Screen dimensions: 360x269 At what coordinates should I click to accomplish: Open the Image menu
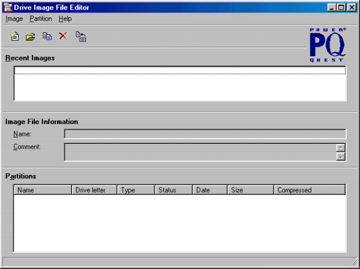point(14,19)
